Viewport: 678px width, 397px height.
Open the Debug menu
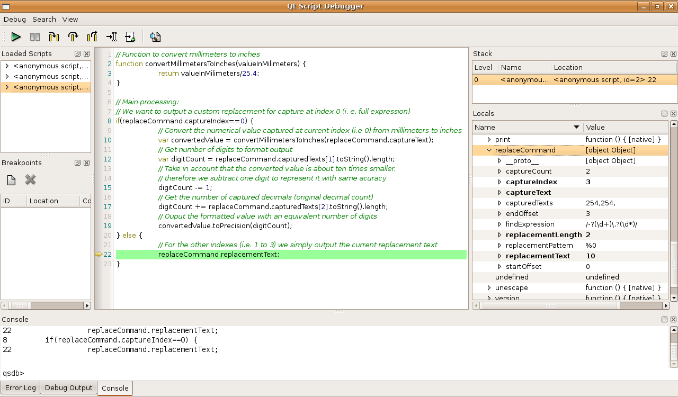coord(15,19)
